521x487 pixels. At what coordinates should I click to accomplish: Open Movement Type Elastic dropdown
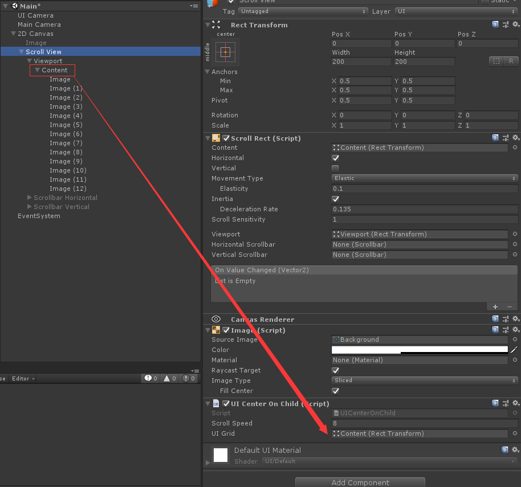pos(425,178)
